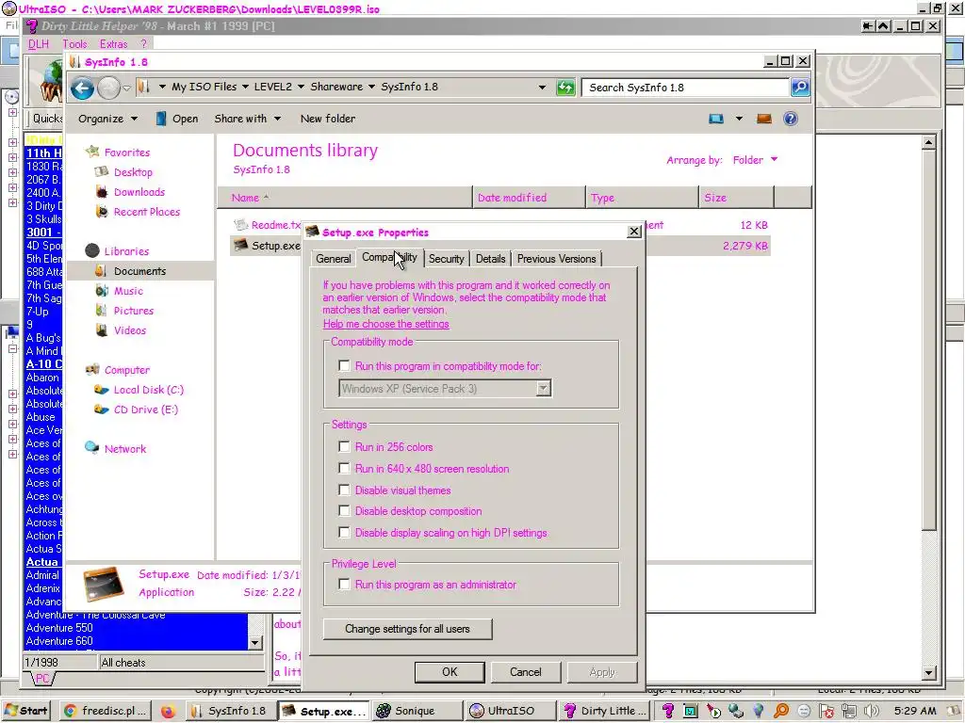Click the search magnifier in SysInfo window
The height and width of the screenshot is (723, 965).
[x=800, y=88]
